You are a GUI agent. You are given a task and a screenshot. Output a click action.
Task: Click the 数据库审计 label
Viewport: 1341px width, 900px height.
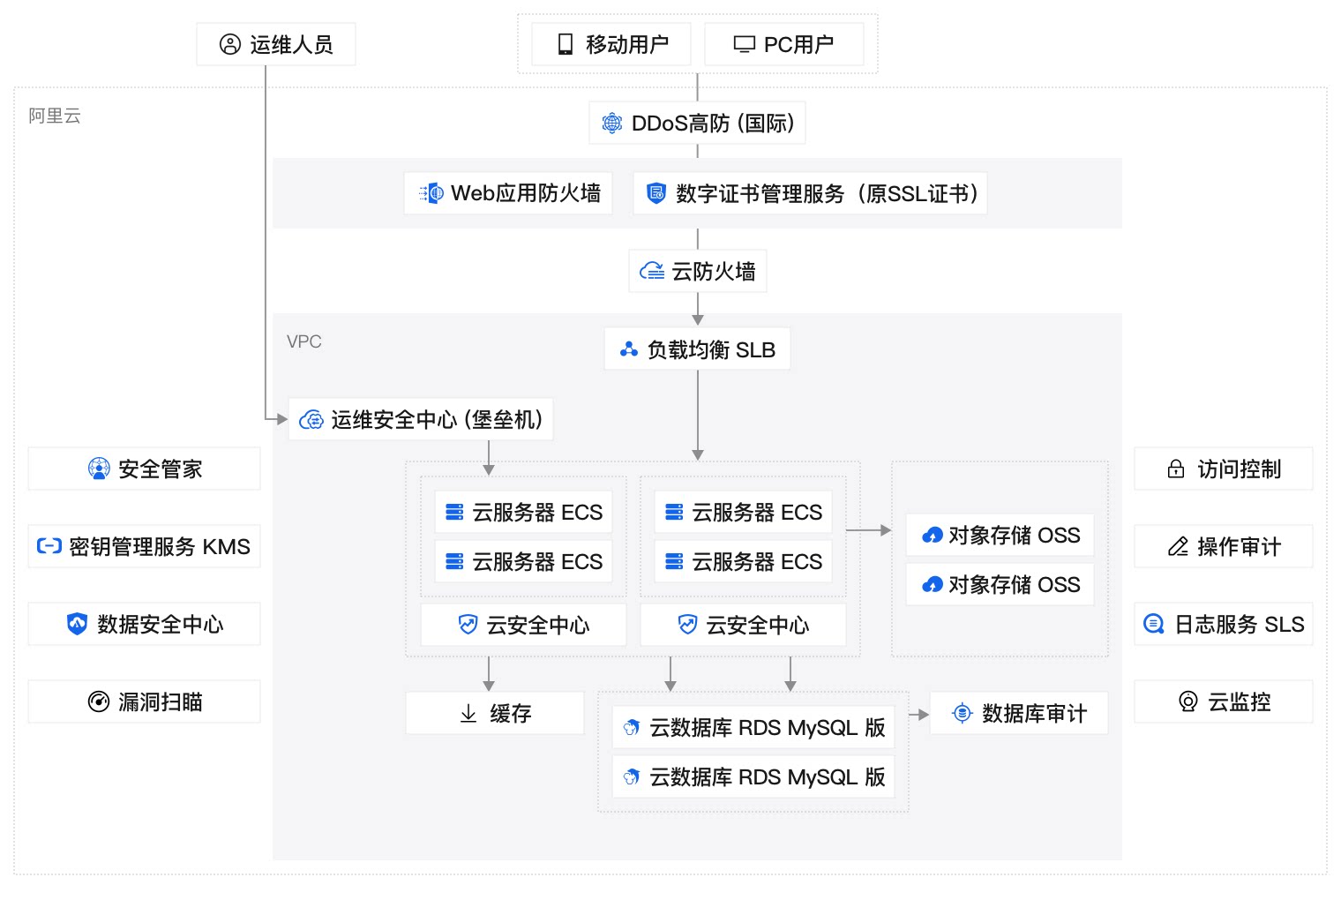[1035, 713]
